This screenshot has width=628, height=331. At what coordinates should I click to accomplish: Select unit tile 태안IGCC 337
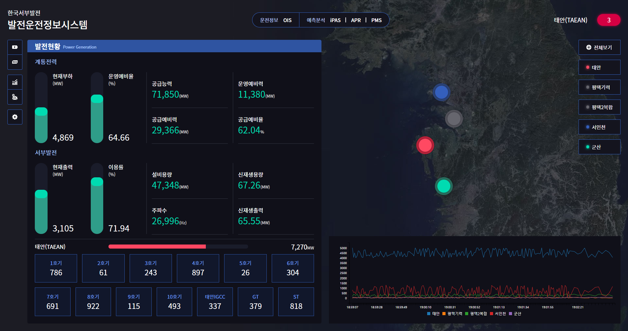pos(215,302)
